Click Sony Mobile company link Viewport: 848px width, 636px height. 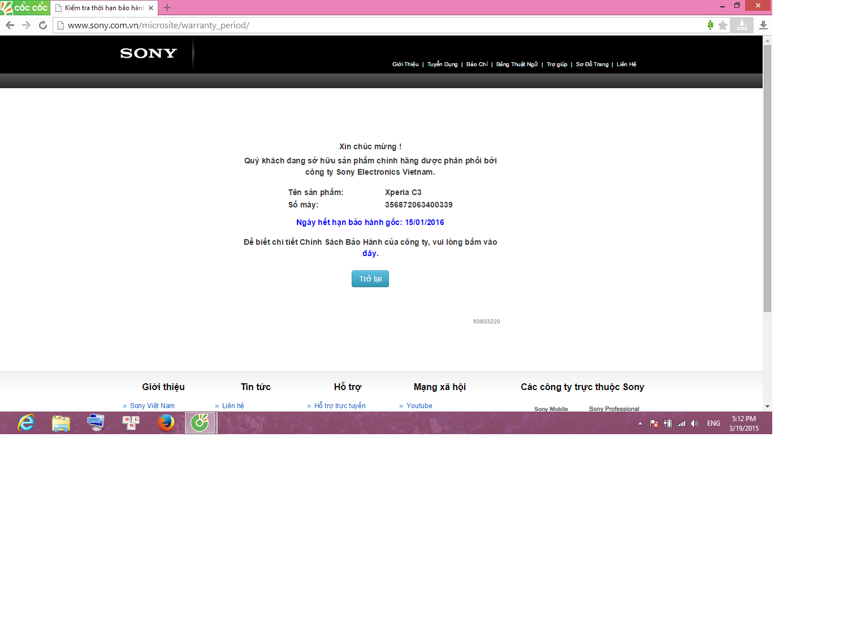point(551,409)
